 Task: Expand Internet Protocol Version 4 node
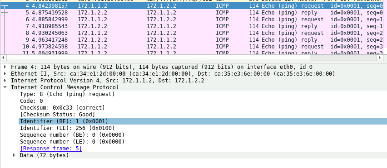click(x=5, y=81)
